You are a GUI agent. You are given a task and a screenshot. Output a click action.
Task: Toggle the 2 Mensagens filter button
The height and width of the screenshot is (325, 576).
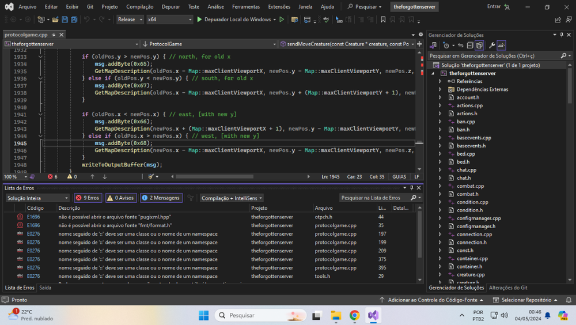point(161,198)
